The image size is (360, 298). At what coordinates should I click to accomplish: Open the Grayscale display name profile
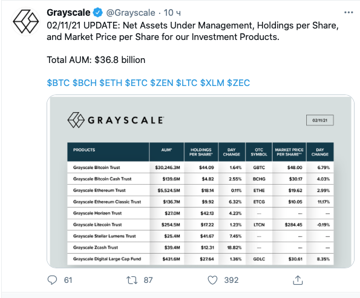coord(68,12)
